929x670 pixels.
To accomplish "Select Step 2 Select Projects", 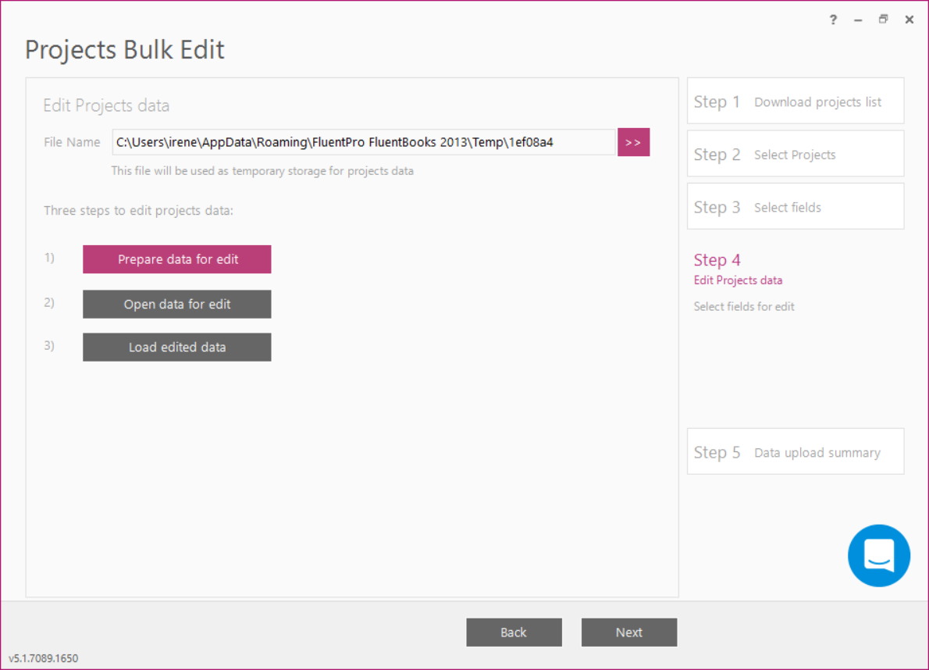I will pos(795,154).
